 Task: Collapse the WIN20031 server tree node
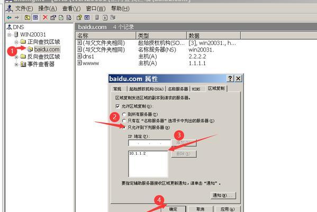[10, 35]
